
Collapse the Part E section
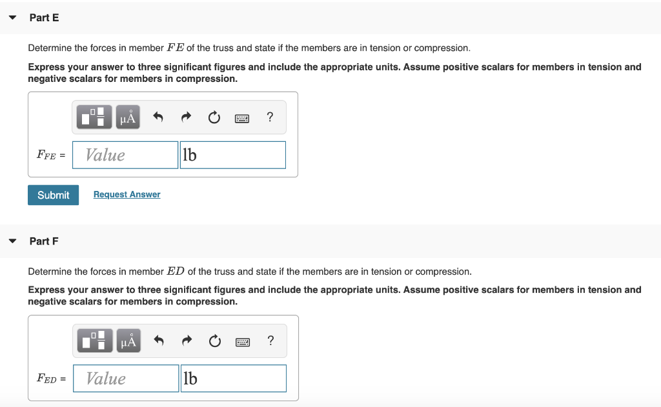[x=13, y=17]
